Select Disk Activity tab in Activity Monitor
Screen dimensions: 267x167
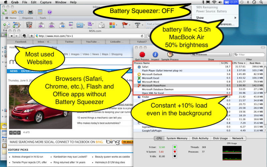point(200,138)
